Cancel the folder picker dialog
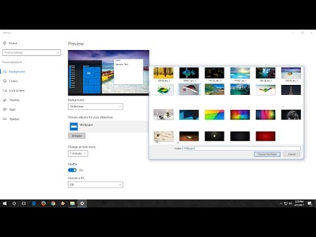The width and height of the screenshot is (316, 237). (x=292, y=154)
